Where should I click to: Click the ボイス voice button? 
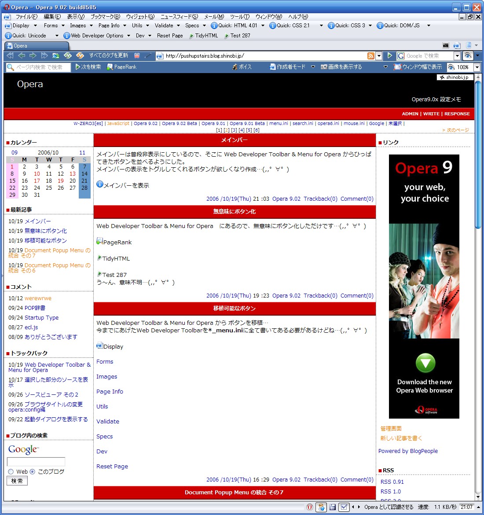point(242,66)
